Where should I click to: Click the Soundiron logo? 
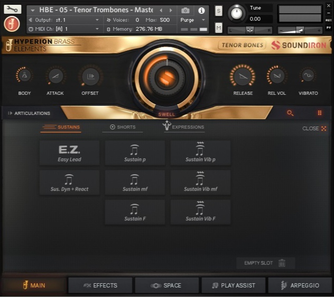[299, 45]
